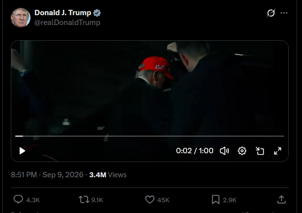The image size is (302, 213).
Task: Expand video to fullscreen
Action: 277,151
